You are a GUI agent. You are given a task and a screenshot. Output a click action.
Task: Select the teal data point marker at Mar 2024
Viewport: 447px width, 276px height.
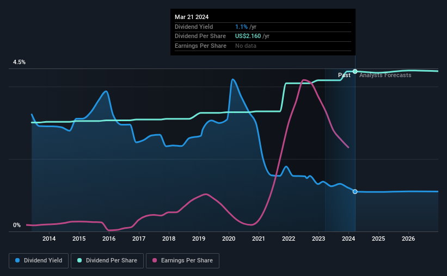[355, 71]
